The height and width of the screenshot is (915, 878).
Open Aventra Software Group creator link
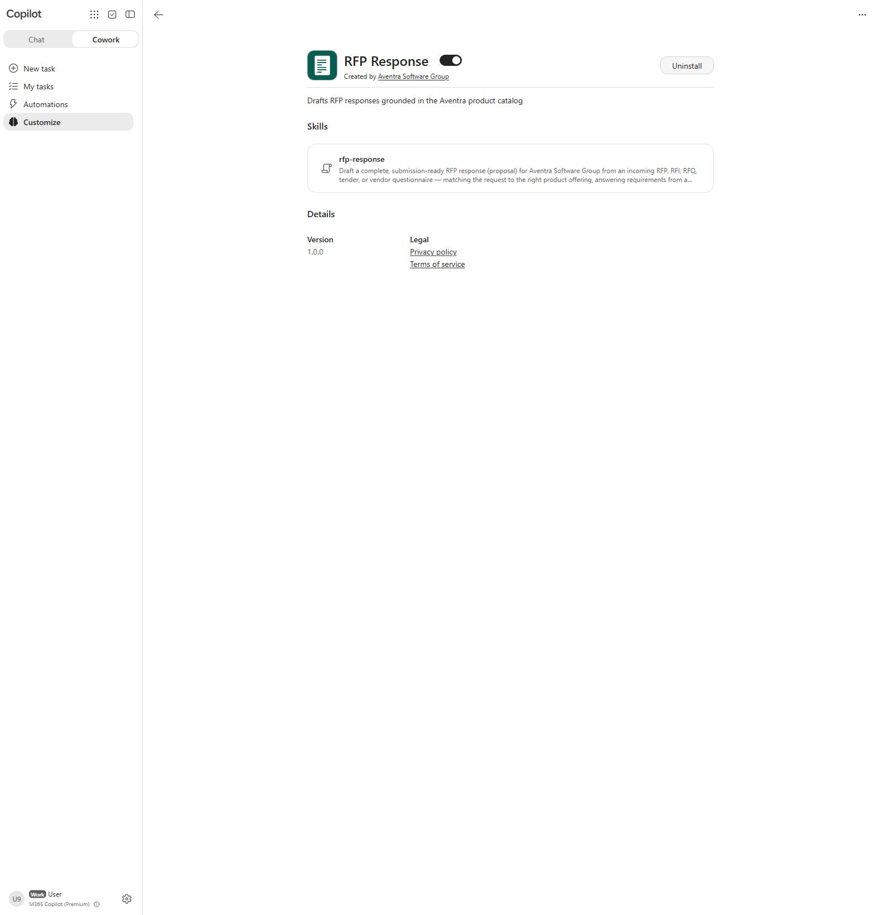tap(413, 76)
